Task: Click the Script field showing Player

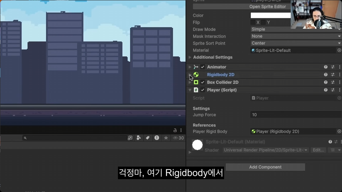Action: [x=293, y=98]
